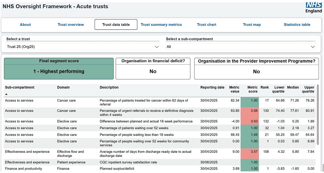The width and height of the screenshot is (324, 173).
Task: Click the red metric score cell 3.57
Action: click(250, 154)
